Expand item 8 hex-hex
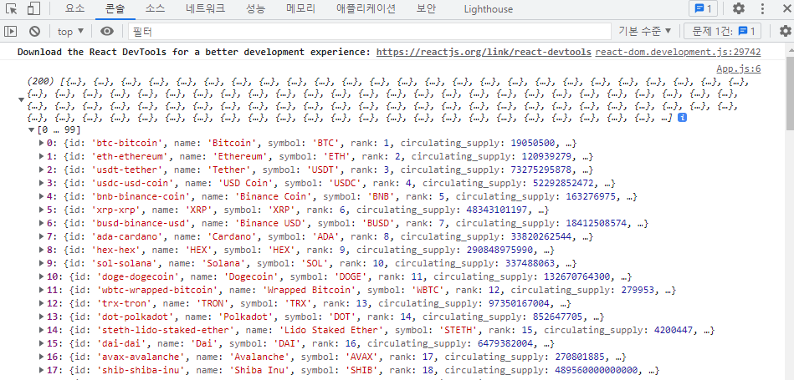The height and width of the screenshot is (380, 794). tap(42, 250)
